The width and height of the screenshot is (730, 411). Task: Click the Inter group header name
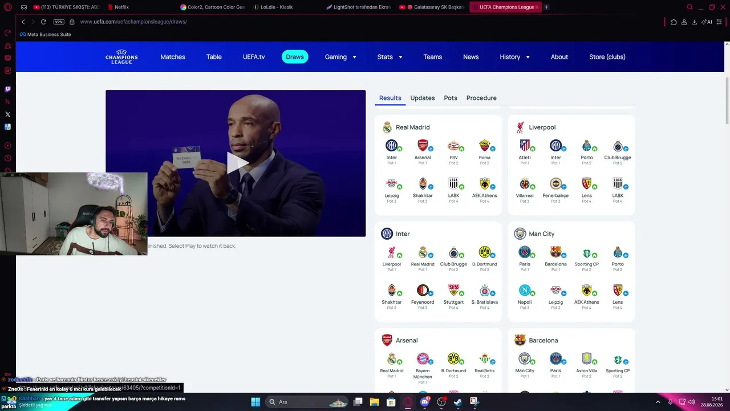pyautogui.click(x=403, y=233)
